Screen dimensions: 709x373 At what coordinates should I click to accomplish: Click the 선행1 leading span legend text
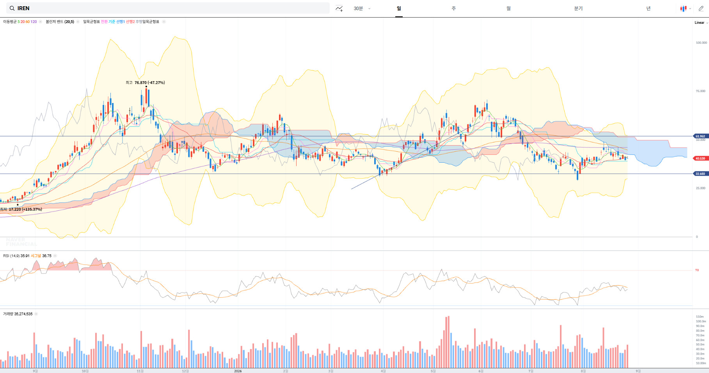pos(121,22)
